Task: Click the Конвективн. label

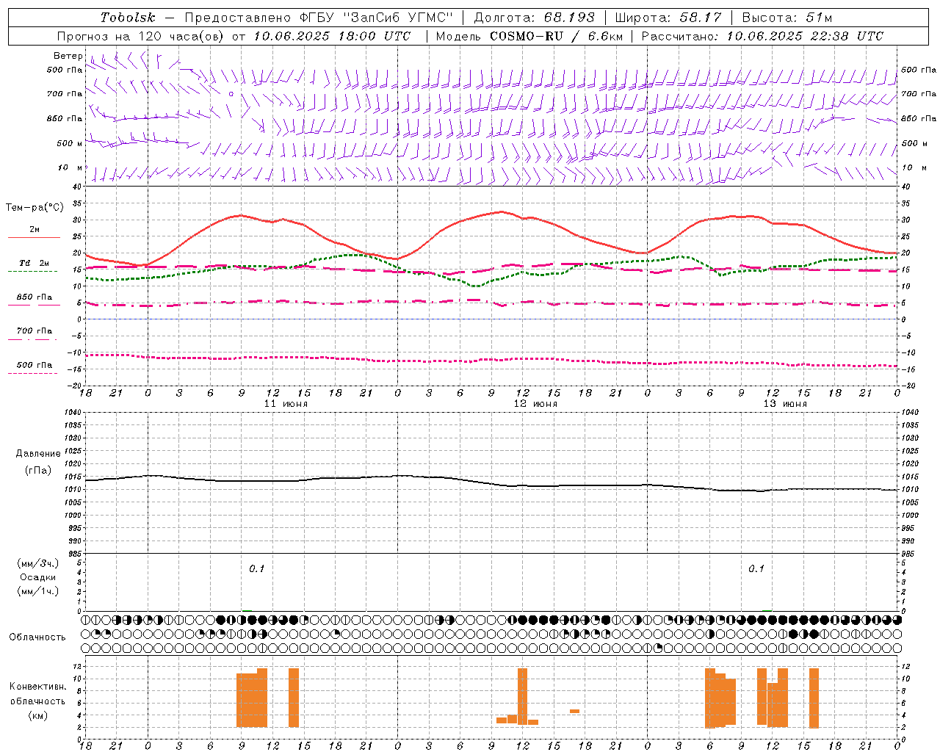Action: [37, 687]
